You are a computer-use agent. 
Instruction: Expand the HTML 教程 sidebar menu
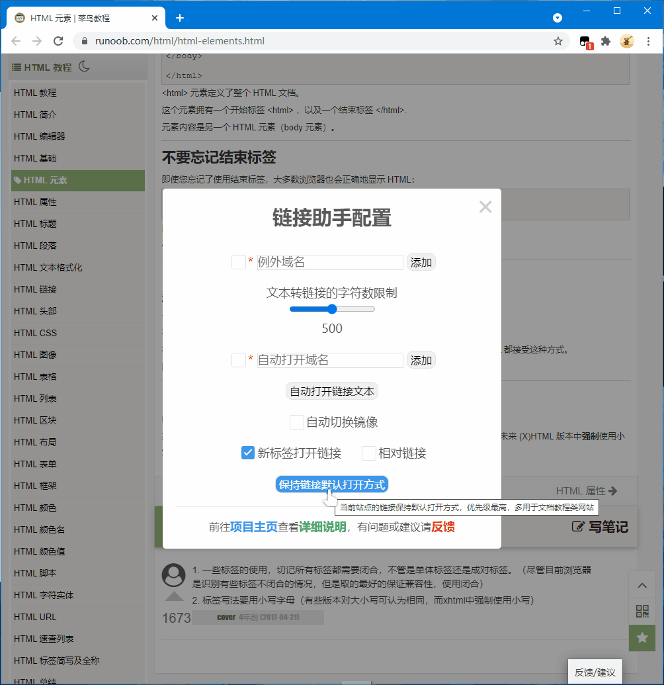pos(40,66)
